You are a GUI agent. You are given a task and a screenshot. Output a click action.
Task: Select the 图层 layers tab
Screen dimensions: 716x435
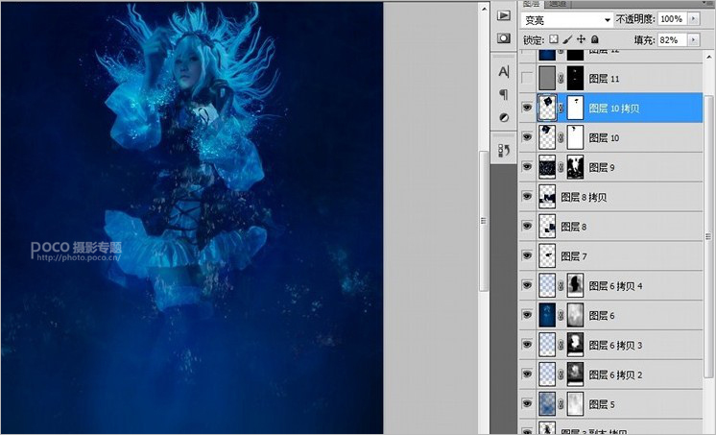point(532,4)
